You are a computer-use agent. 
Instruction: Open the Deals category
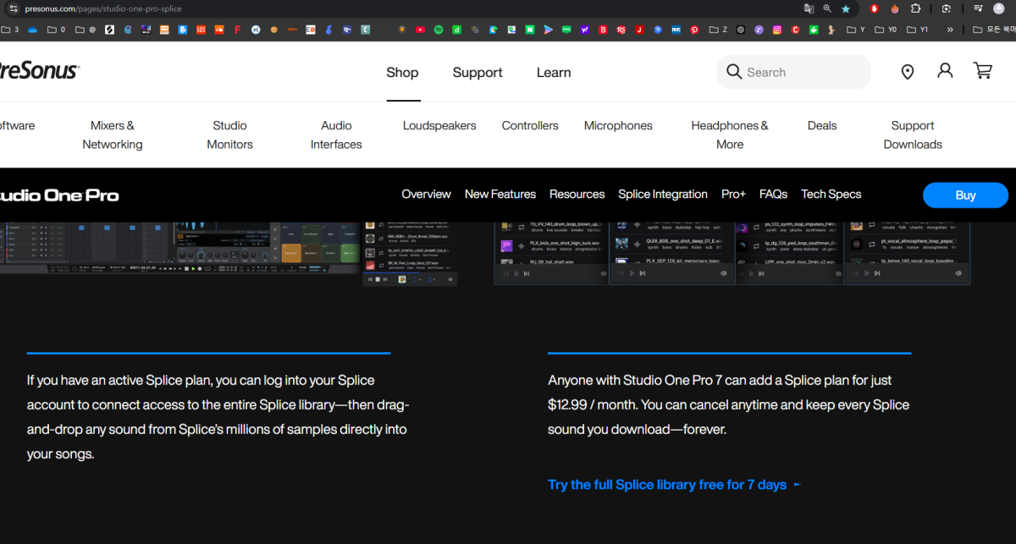pyautogui.click(x=822, y=126)
